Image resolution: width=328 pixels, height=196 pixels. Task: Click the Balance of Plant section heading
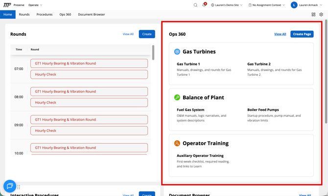tap(203, 97)
